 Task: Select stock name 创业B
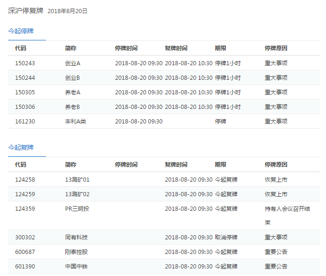point(72,78)
